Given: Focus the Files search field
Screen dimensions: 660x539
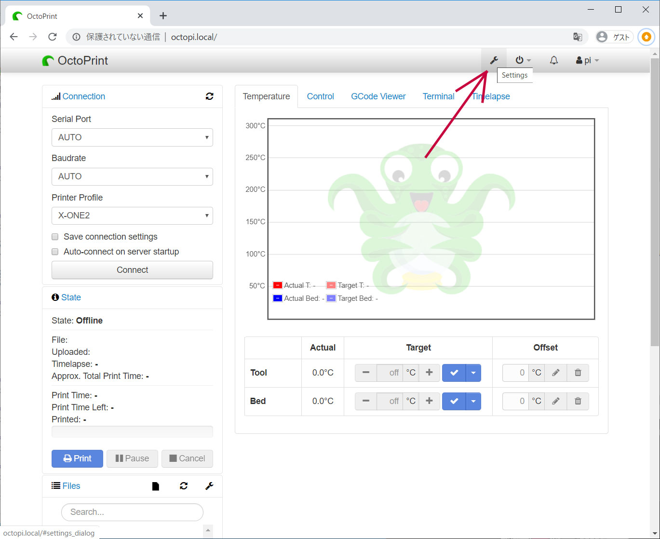Looking at the screenshot, I should point(132,512).
